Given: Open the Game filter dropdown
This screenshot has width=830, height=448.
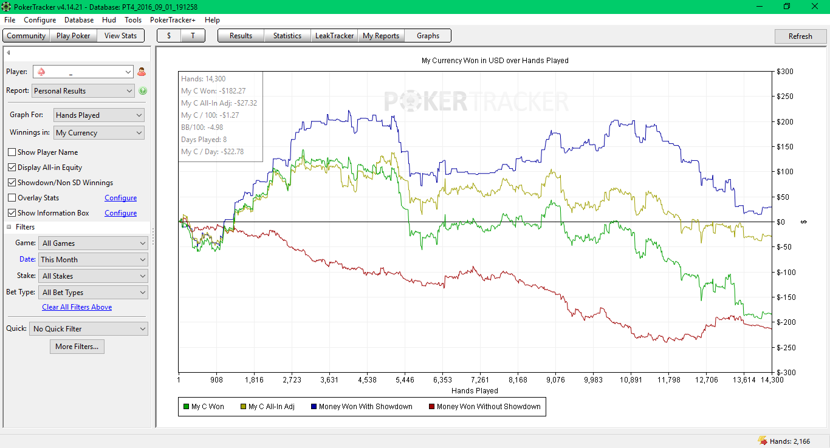Looking at the screenshot, I should coord(94,243).
